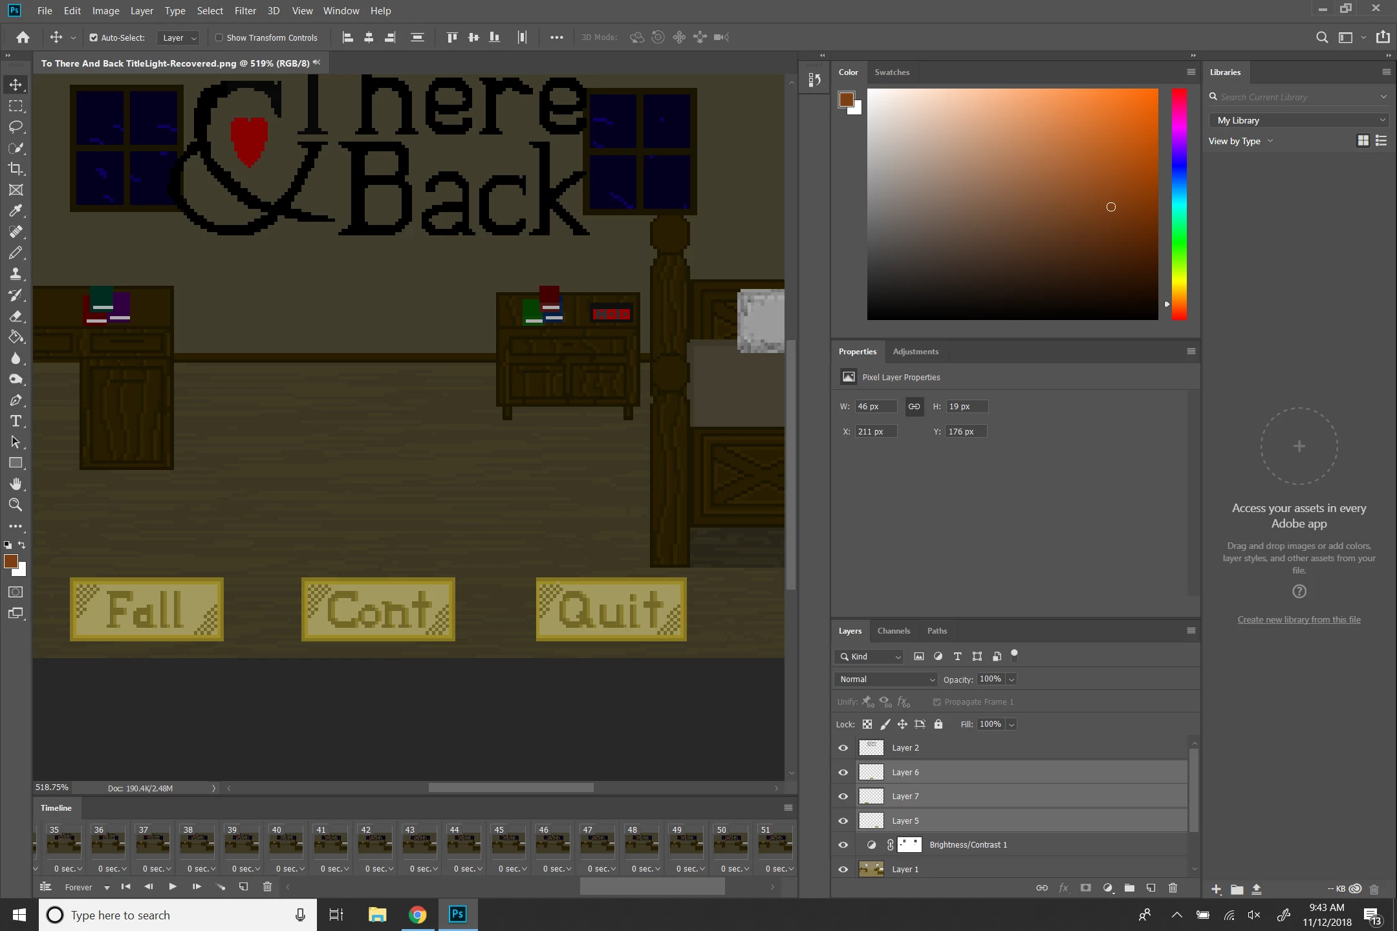Select the Lasso tool
1397x931 pixels.
(16, 127)
